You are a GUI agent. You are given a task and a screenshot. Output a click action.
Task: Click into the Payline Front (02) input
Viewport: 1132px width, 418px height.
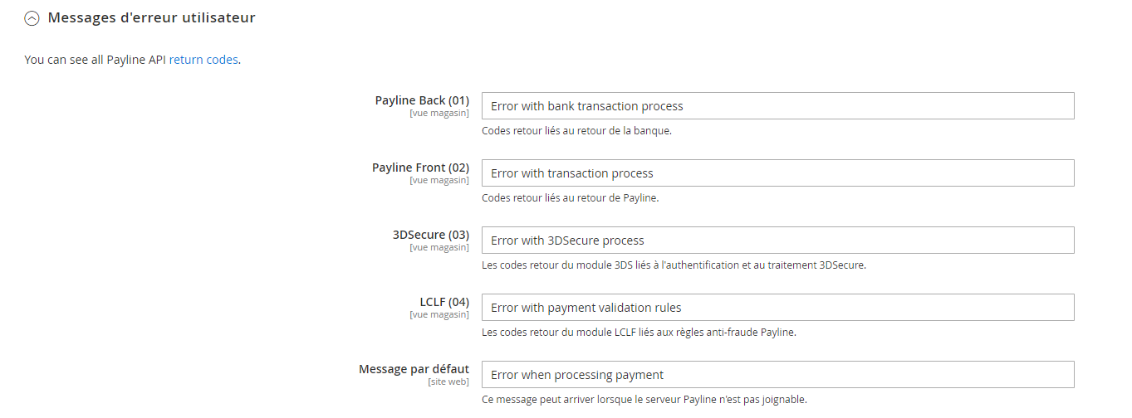[x=777, y=173]
